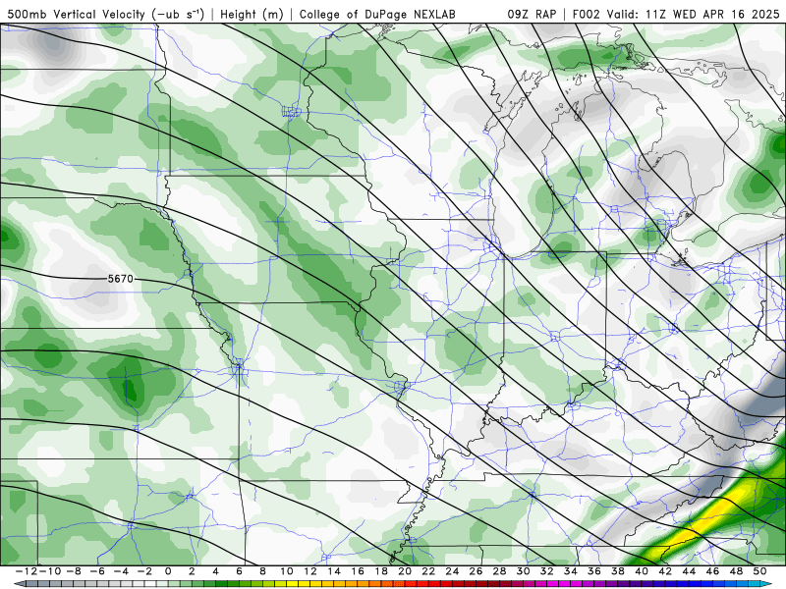Click the -8 color scale label
Viewport: 786px width, 589px height.
pyautogui.click(x=73, y=571)
